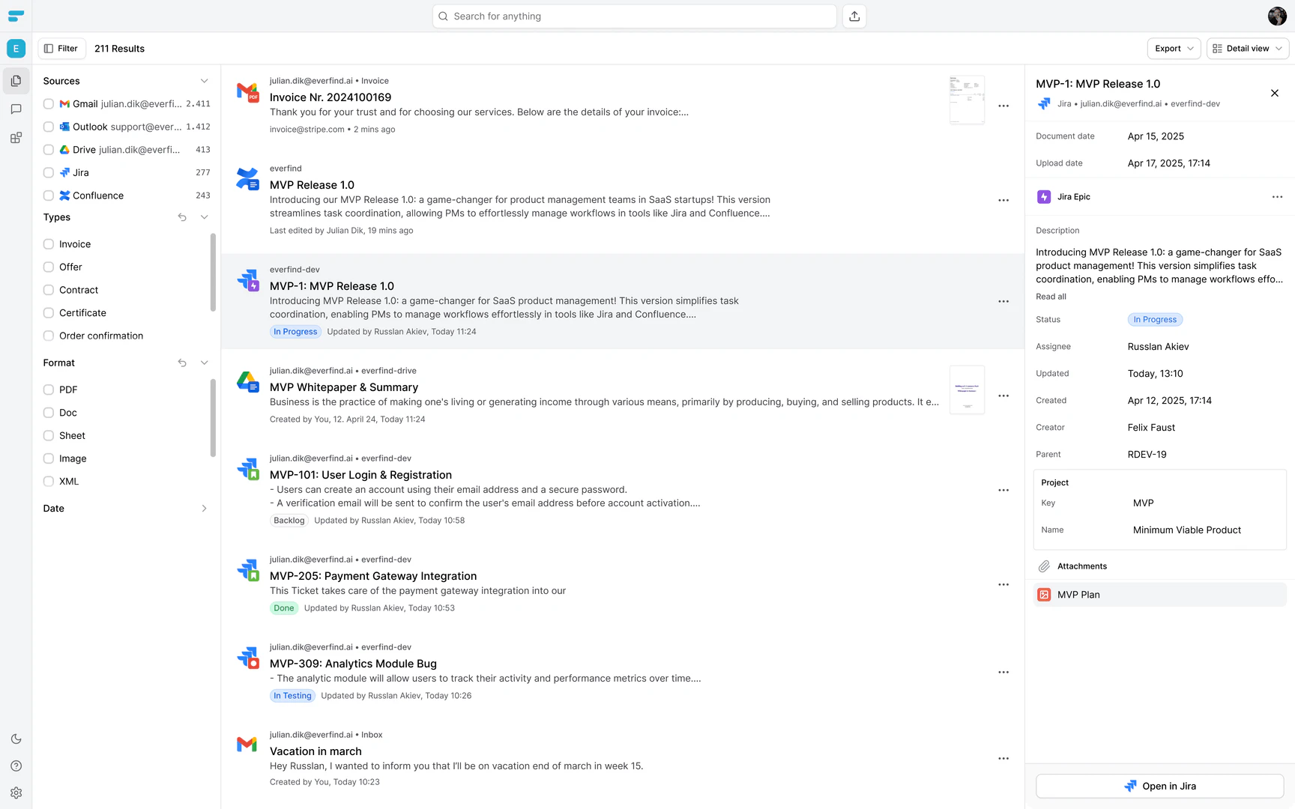Check the Invoice type filter
Image resolution: width=1295 pixels, height=809 pixels.
pos(49,243)
